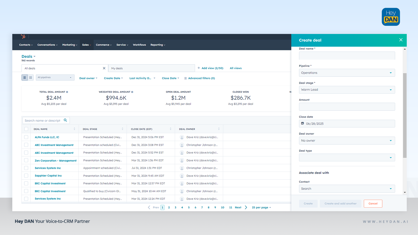Click the search magnifier in deal search
Viewport: 418px width, 235px height.
[x=65, y=120]
